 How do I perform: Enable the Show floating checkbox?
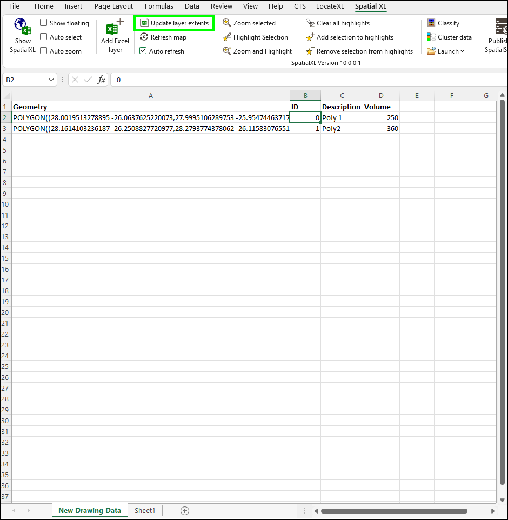(44, 23)
